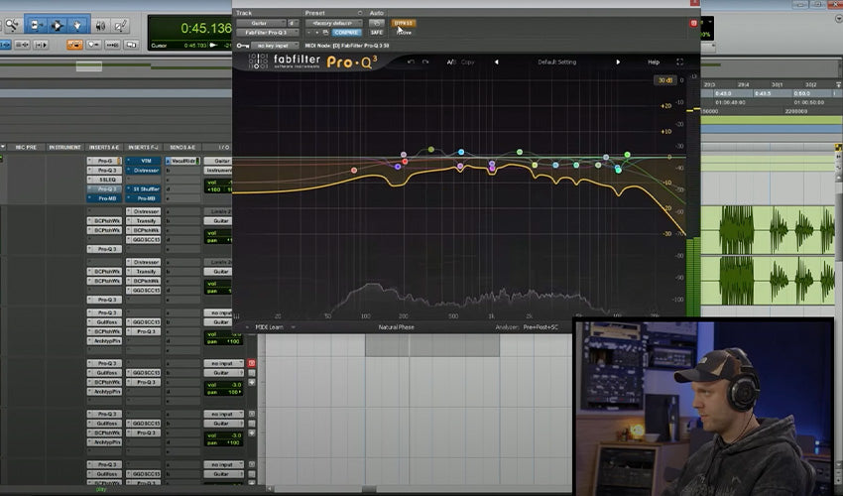Toggle Pro-Q 3 full screen mode
Image resolution: width=843 pixels, height=496 pixels.
679,62
